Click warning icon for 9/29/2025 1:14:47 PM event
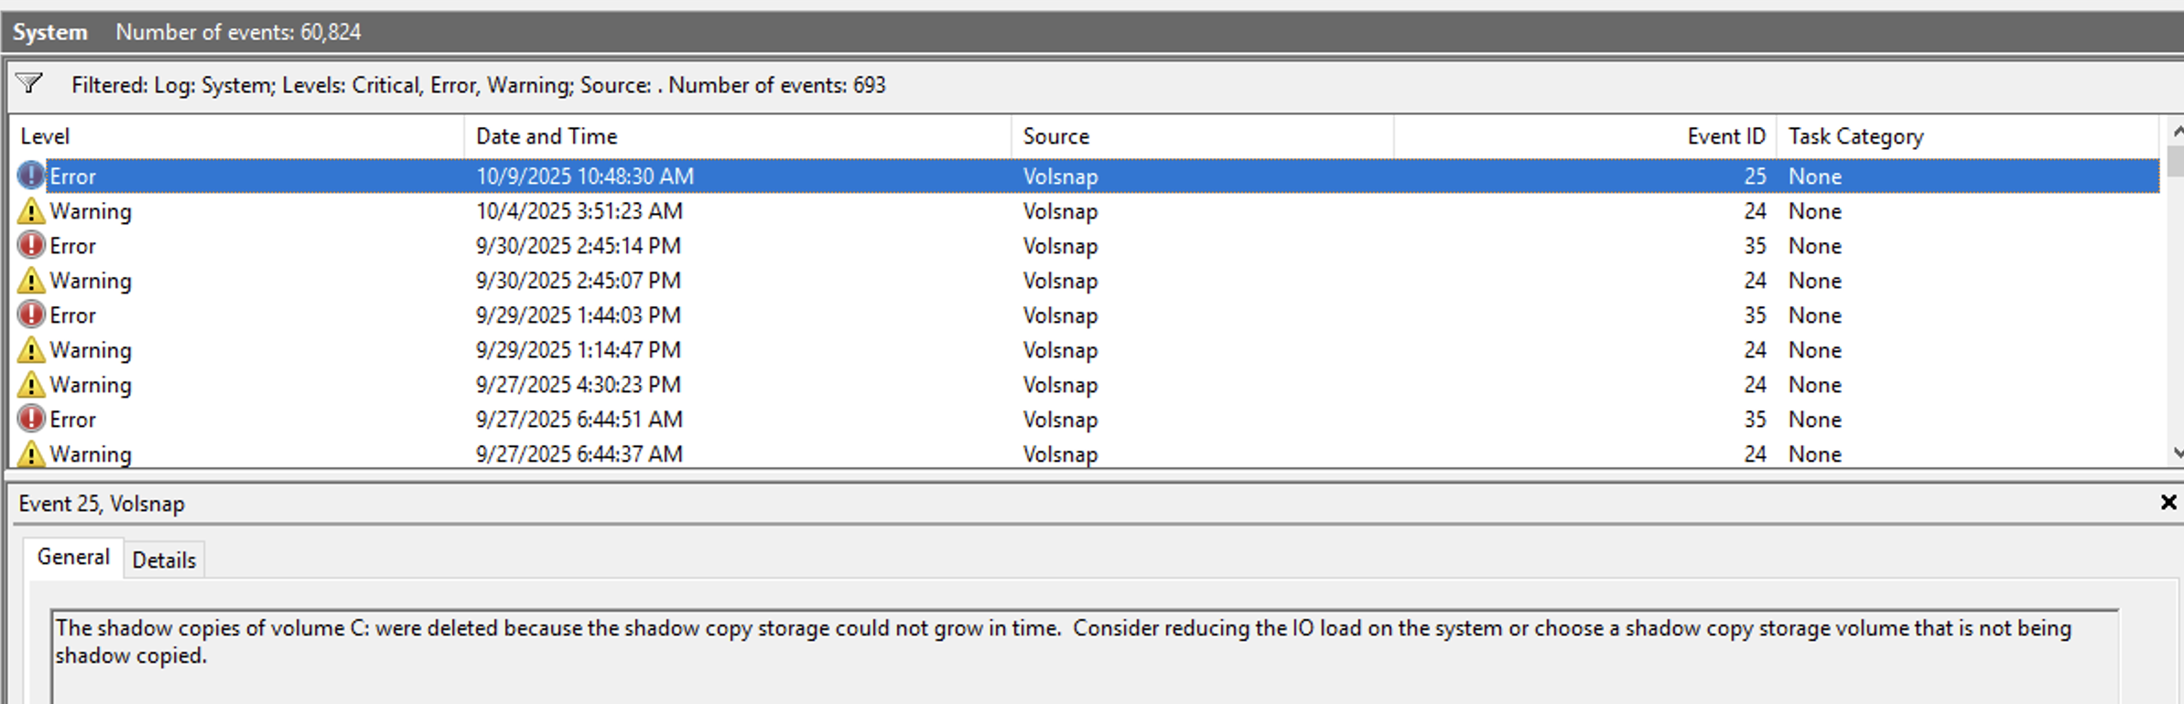The height and width of the screenshot is (704, 2184). [31, 350]
